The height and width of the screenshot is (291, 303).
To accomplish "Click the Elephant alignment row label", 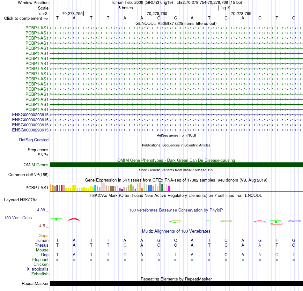I will point(40,259).
